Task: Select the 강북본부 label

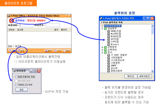Action: click(x=112, y=47)
